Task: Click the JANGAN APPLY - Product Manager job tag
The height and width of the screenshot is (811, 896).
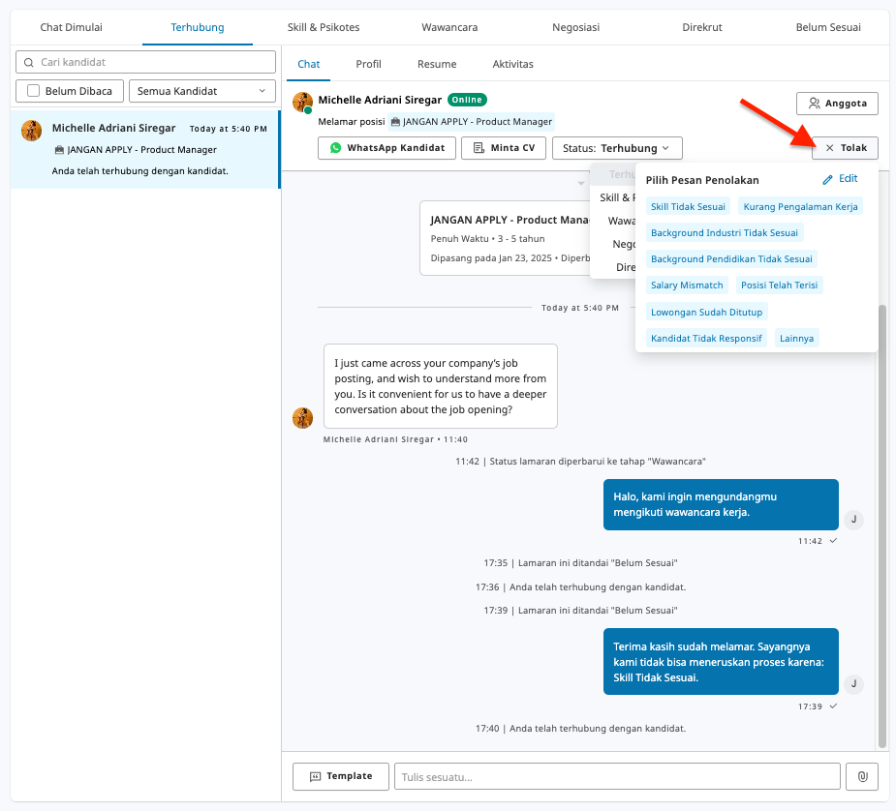Action: pos(472,122)
